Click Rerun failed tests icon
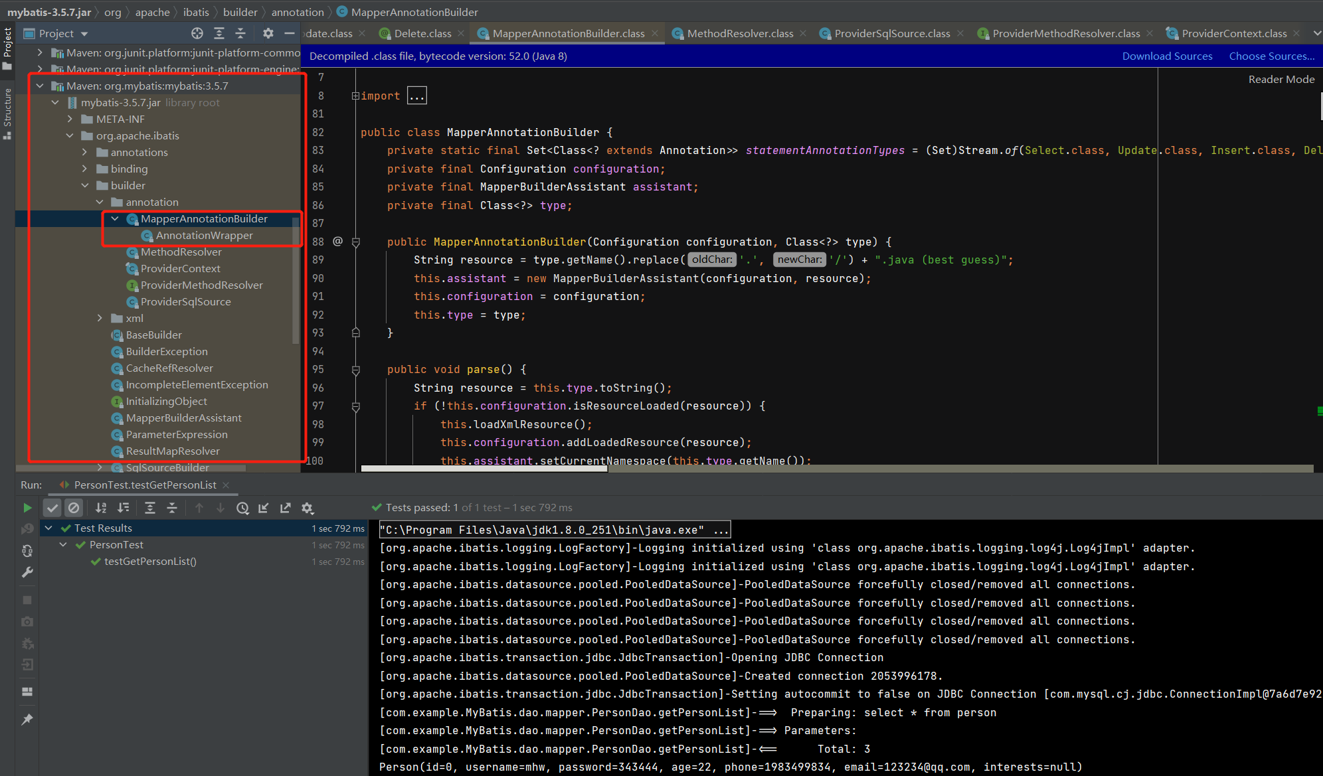This screenshot has height=776, width=1323. coord(27,529)
